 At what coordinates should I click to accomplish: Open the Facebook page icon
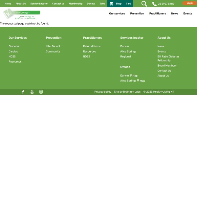pyautogui.click(x=23, y=92)
